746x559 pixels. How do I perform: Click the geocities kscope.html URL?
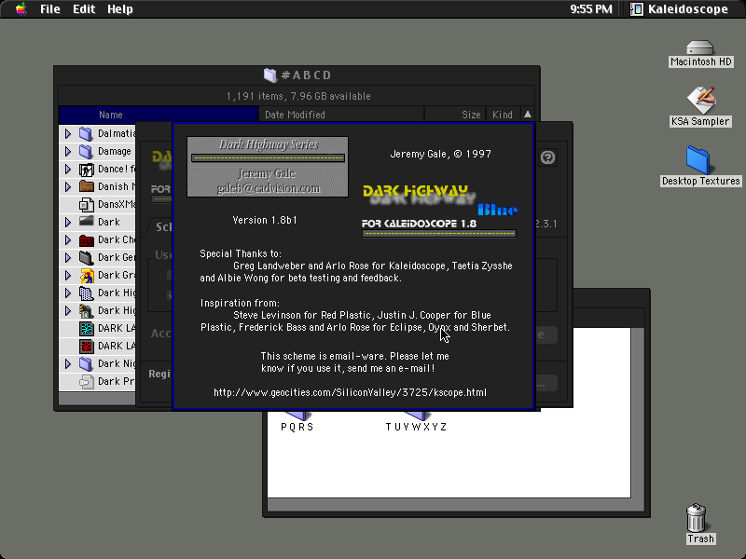pyautogui.click(x=351, y=392)
